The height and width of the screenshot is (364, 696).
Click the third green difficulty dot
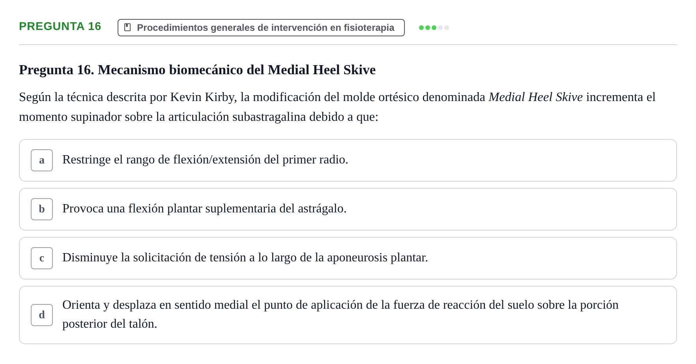click(434, 28)
